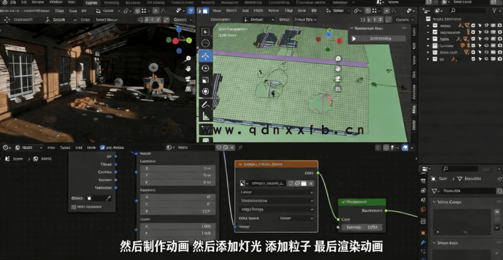
Task: Select the Measure ruler tool in right viewport
Action: [x=206, y=116]
